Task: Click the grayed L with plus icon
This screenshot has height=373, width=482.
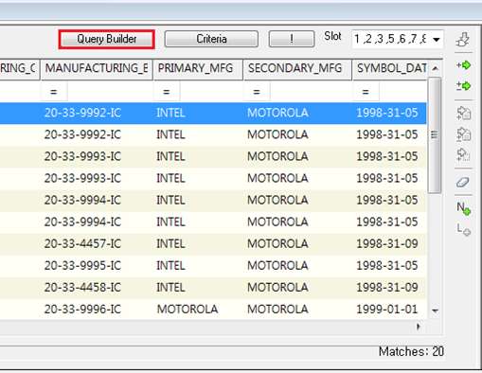Action: click(x=463, y=229)
